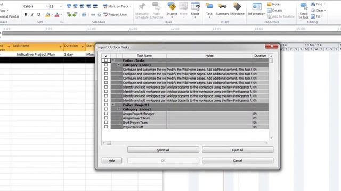341x191 pixels.
Task: Click the background fill color bucket icon
Action: [x=47, y=14]
